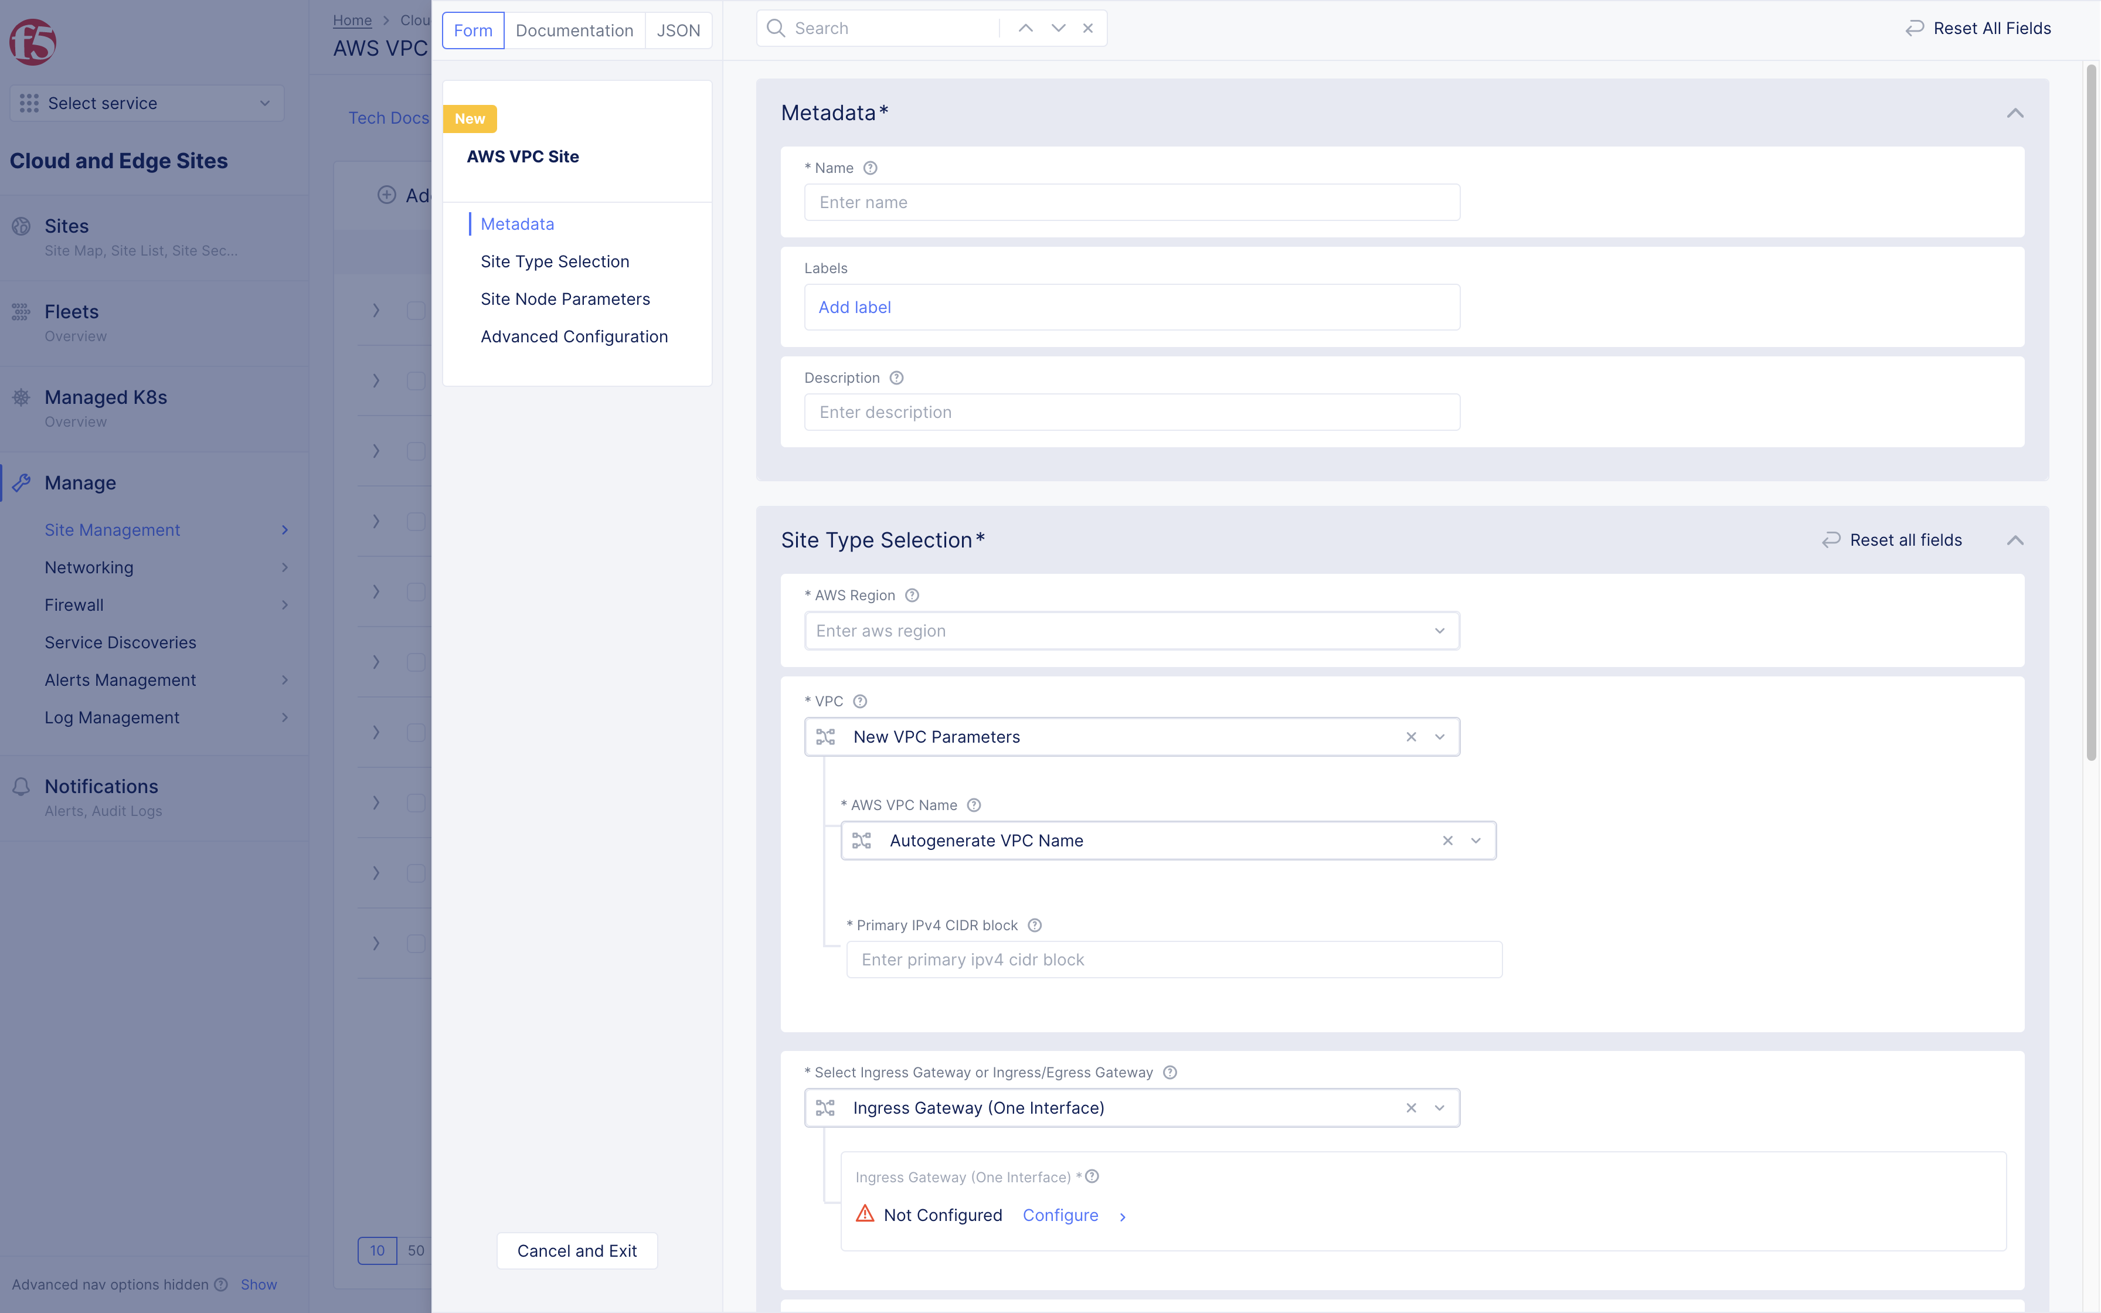Collapse the Metadata section
This screenshot has width=2101, height=1313.
click(2015, 114)
